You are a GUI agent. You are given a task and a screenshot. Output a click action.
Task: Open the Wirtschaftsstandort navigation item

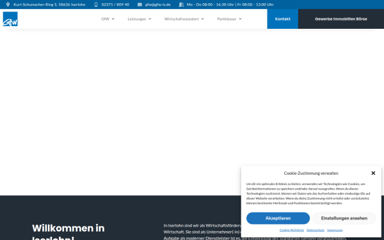(x=182, y=19)
